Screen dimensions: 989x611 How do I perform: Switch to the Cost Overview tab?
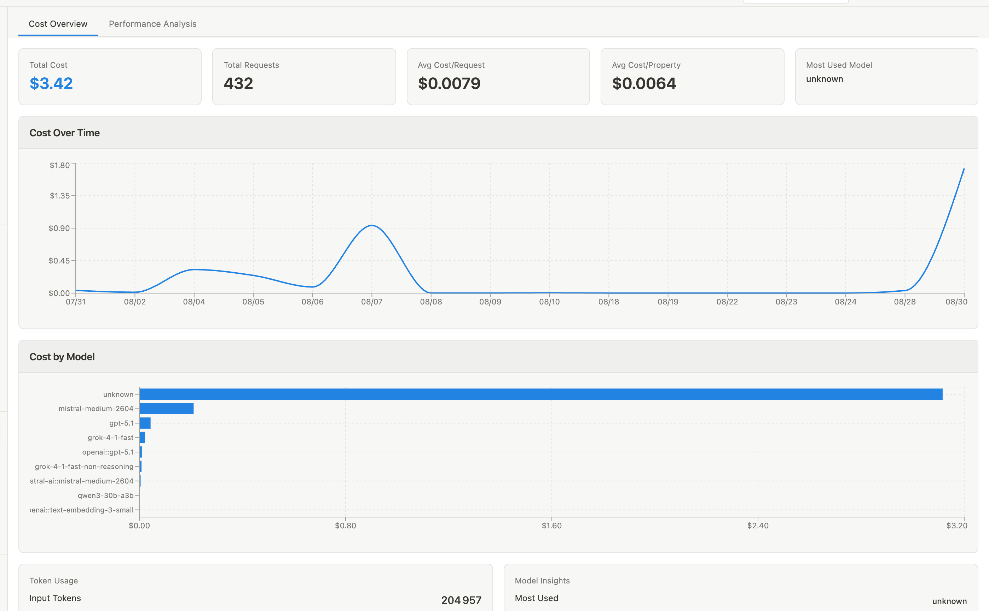[x=58, y=24]
